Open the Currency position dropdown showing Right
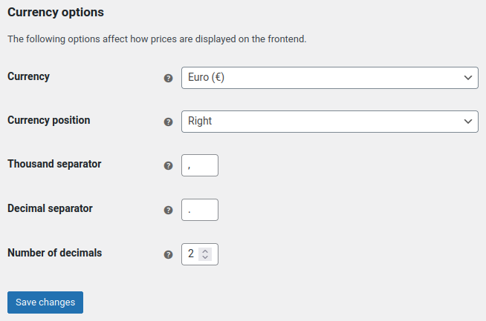This screenshot has width=486, height=321. pyautogui.click(x=330, y=122)
